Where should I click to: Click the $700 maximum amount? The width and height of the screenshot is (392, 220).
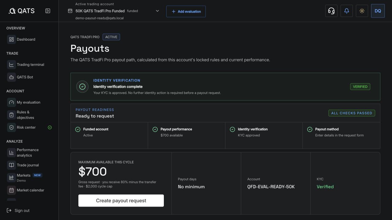92,172
